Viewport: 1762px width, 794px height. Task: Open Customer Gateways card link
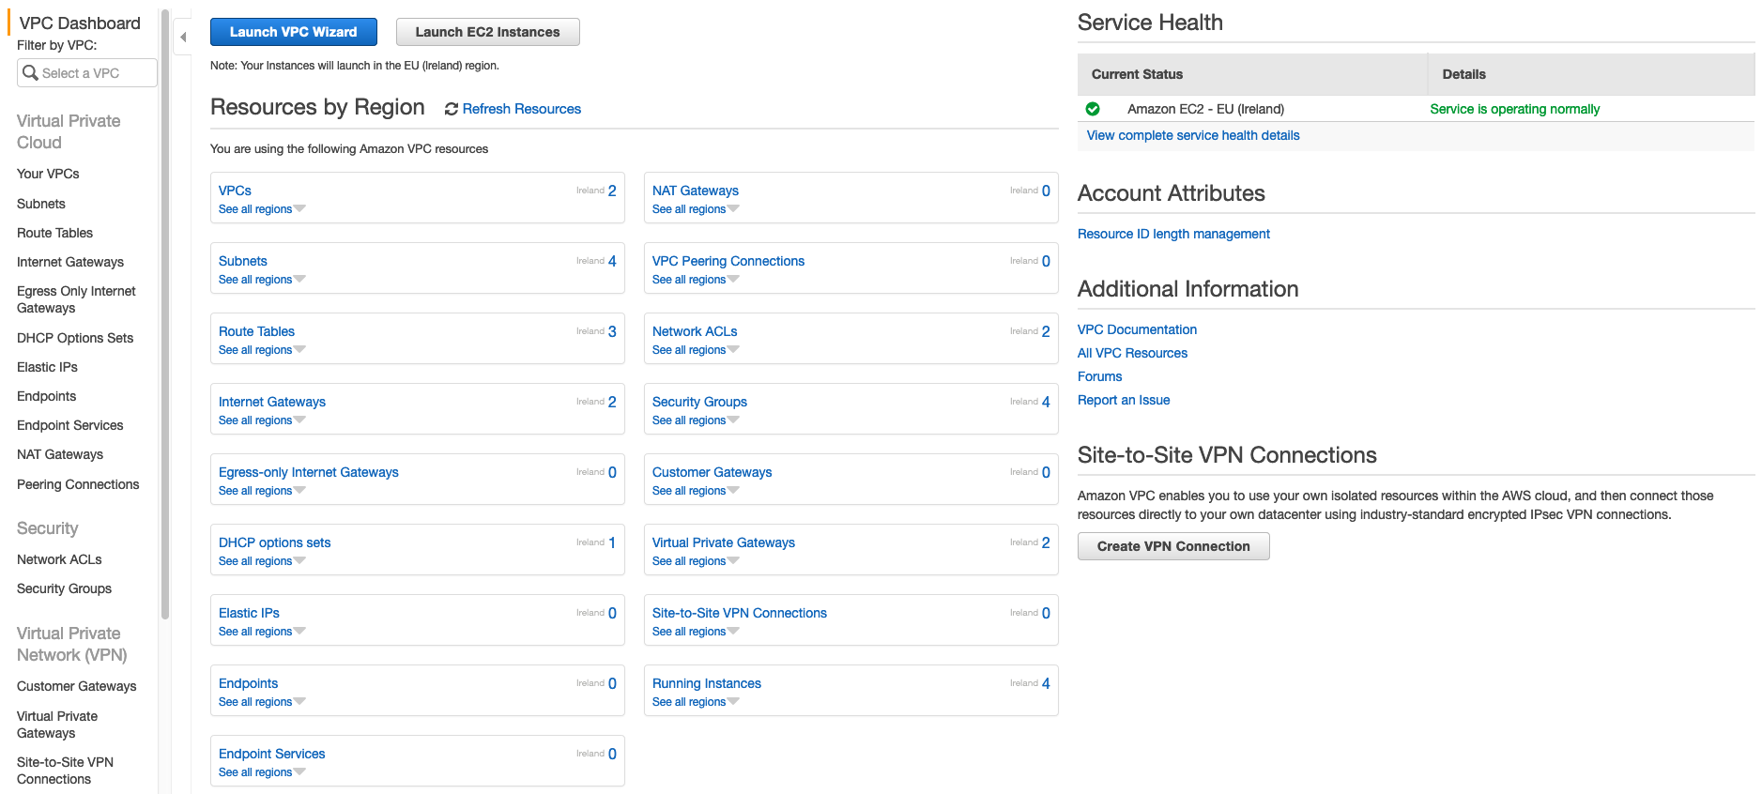click(x=712, y=472)
